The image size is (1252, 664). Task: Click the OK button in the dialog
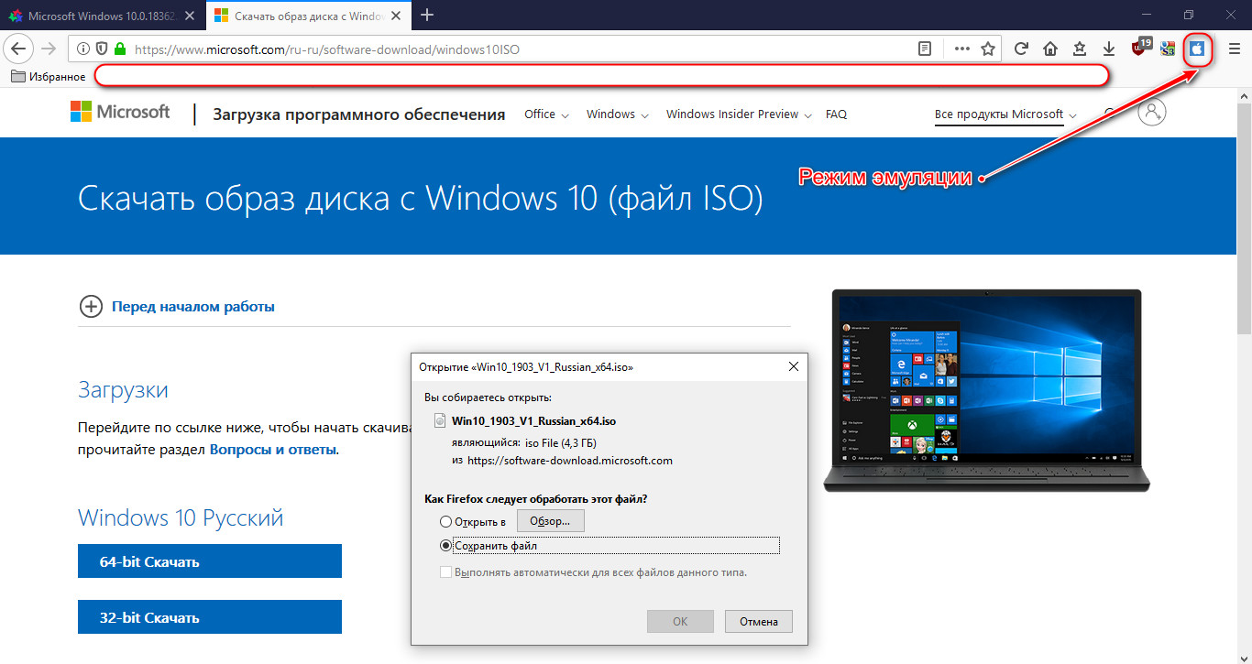coord(680,621)
